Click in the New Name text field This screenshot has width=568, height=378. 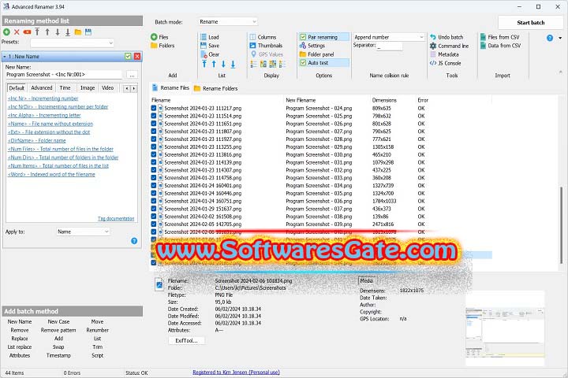click(64, 75)
